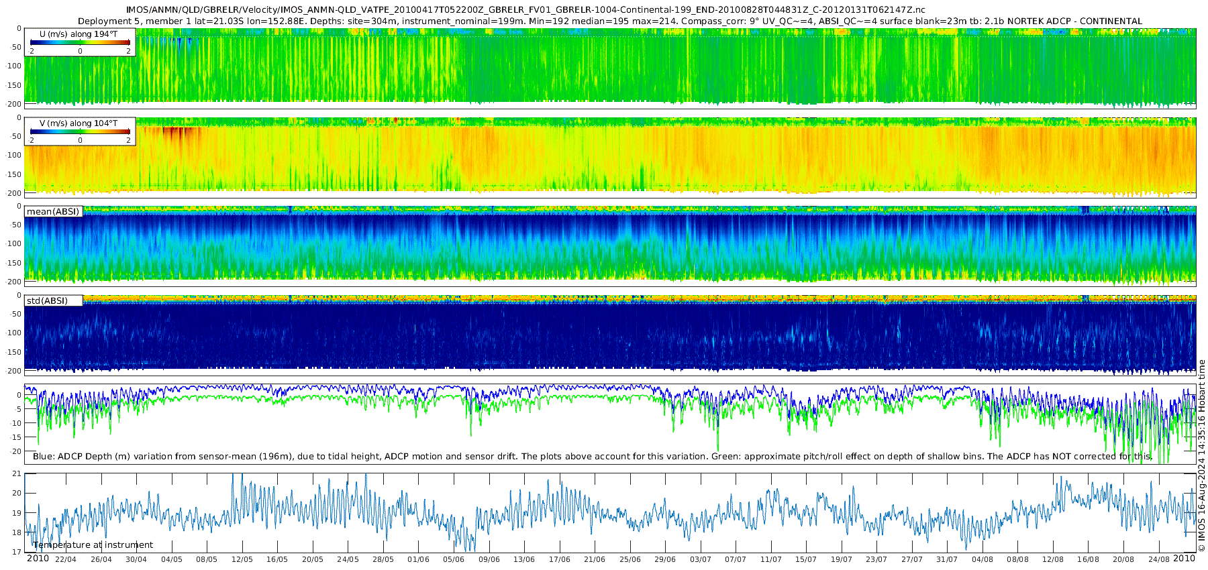The width and height of the screenshot is (1208, 570).
Task: Click the U (m/s) along 194°T colorbar
Action: point(80,42)
